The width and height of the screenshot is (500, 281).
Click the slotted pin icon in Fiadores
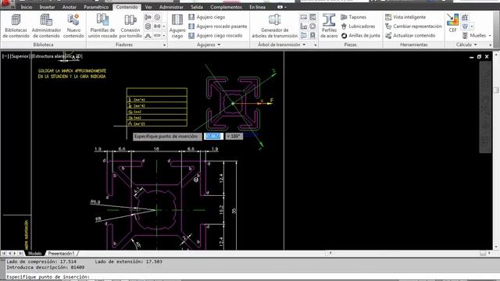point(157,36)
